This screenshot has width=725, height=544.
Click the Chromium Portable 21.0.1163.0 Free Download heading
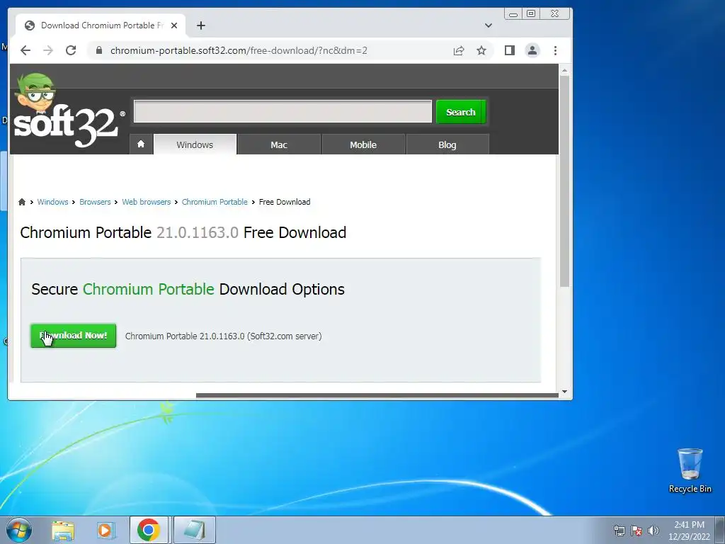(183, 232)
